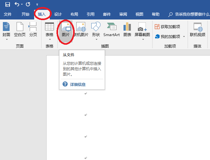Click the 告诉我你想要做什么 search box
This screenshot has height=160, width=210.
tap(189, 14)
